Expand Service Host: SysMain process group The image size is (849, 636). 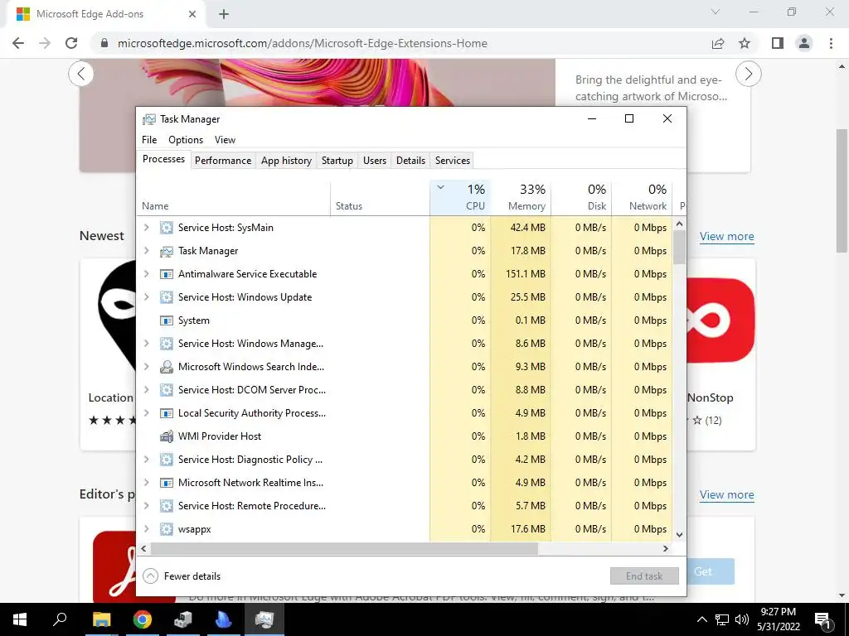[146, 228]
